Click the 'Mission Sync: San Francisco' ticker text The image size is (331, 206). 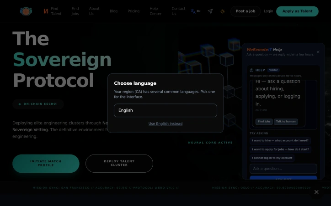coord(106,188)
